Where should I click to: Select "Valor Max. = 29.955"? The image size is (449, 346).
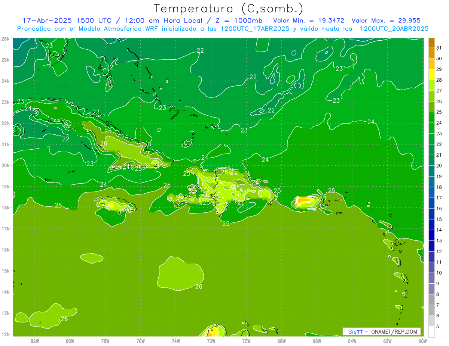tap(386, 21)
